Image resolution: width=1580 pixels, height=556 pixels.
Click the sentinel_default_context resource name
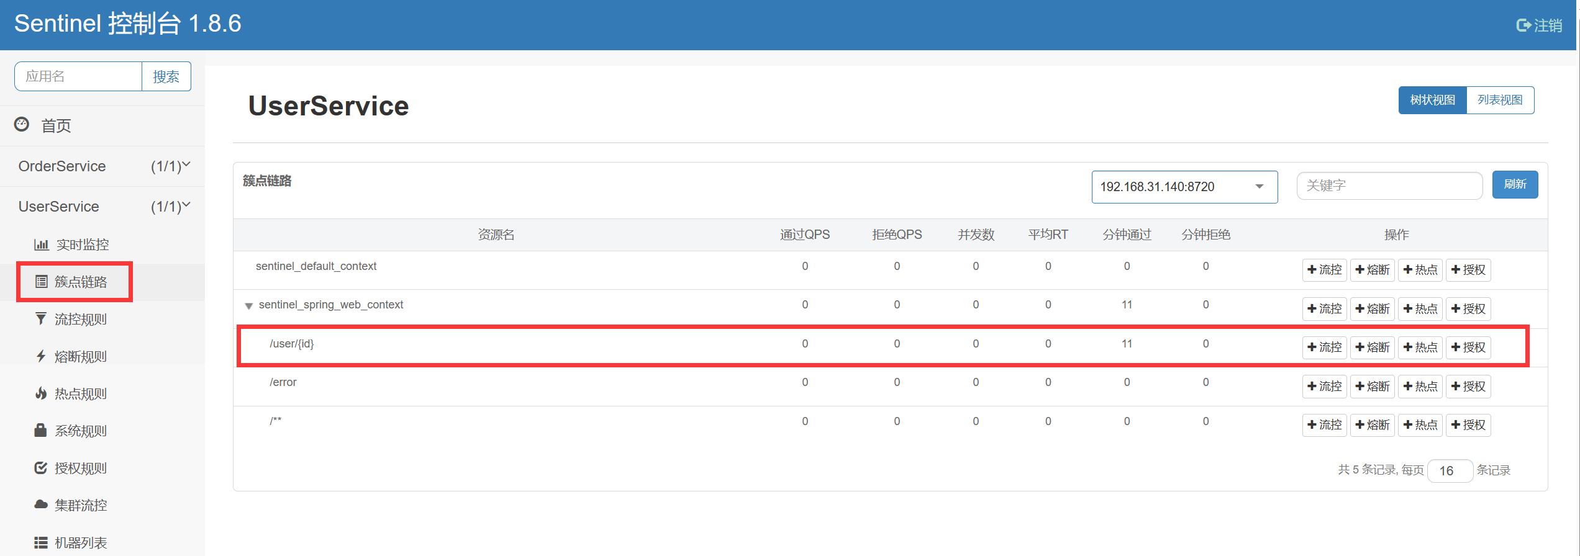[316, 266]
